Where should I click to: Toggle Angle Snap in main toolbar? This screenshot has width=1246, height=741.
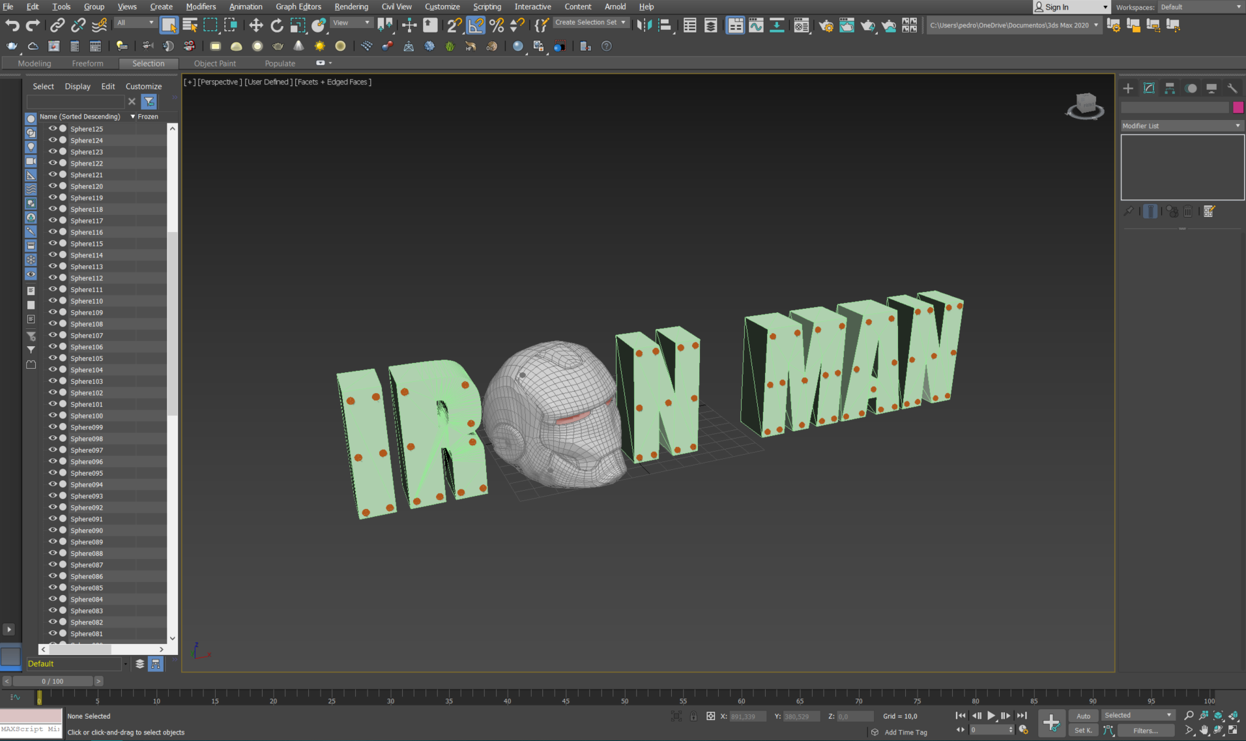(x=476, y=25)
